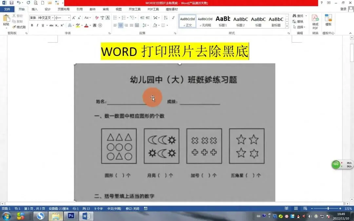Click the enclosed character (字) icon
The image size is (354, 221).
(100, 25)
